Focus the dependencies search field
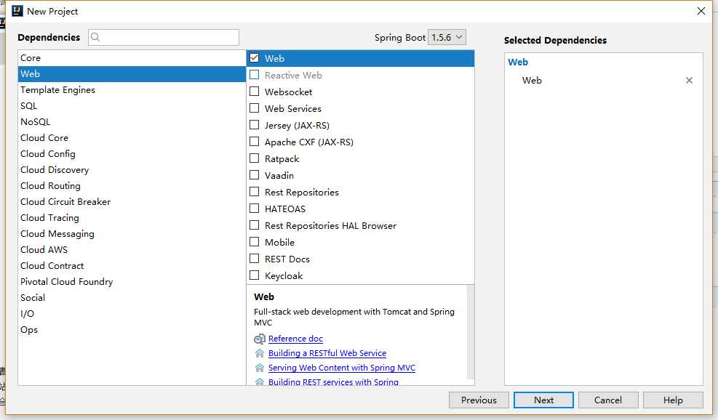718x420 pixels. click(x=164, y=38)
